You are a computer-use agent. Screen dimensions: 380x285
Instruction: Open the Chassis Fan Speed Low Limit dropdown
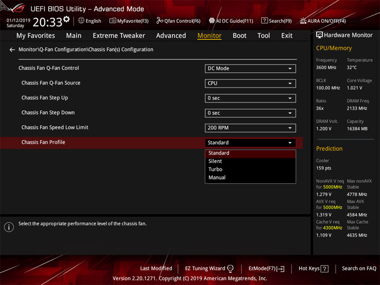250,128
